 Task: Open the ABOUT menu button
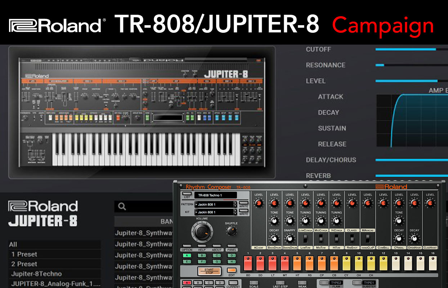coord(216,246)
